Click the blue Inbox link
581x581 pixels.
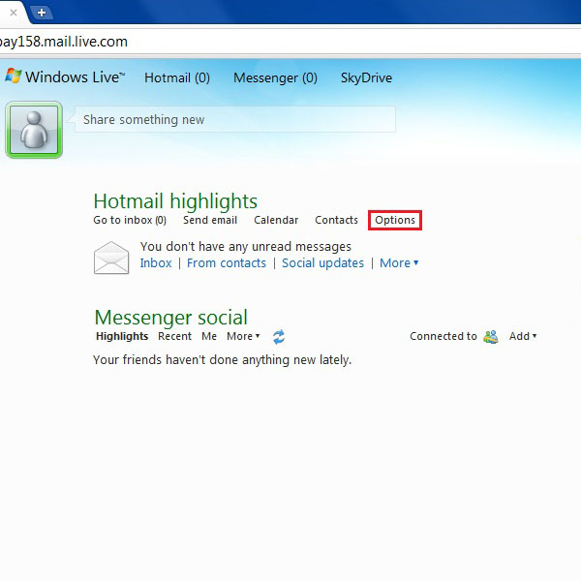(156, 263)
